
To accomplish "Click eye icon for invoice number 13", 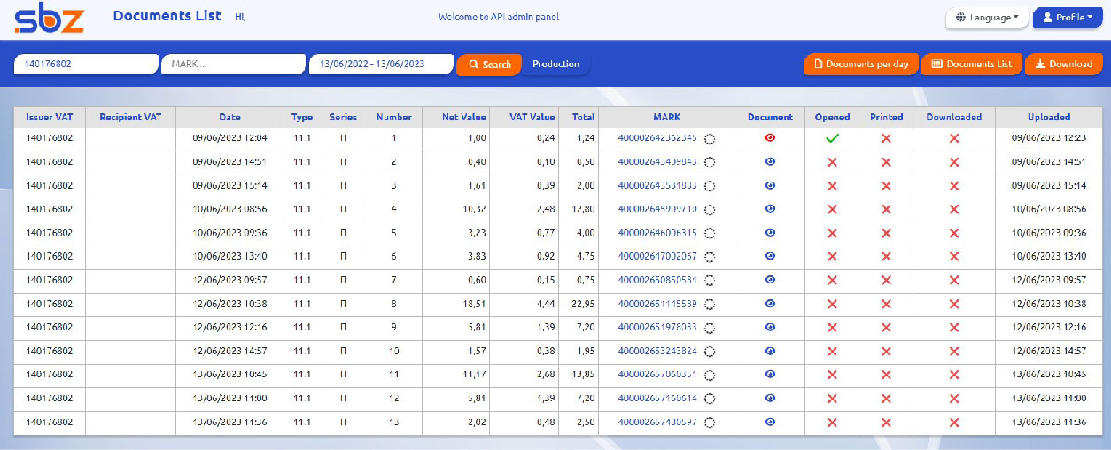I will click(x=770, y=423).
